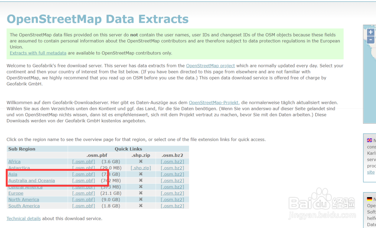This screenshot has height=228, width=376.
Task: Click the British flag icon in sidebar
Action: pos(370,140)
